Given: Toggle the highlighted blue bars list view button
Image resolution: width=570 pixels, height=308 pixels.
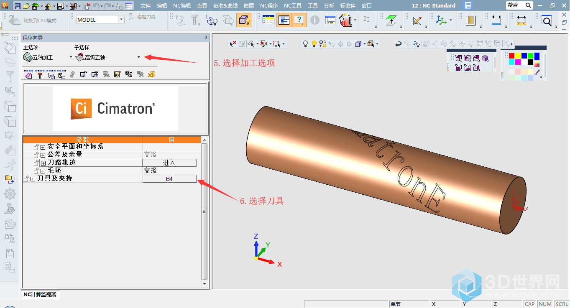Looking at the screenshot, I should (284, 20).
